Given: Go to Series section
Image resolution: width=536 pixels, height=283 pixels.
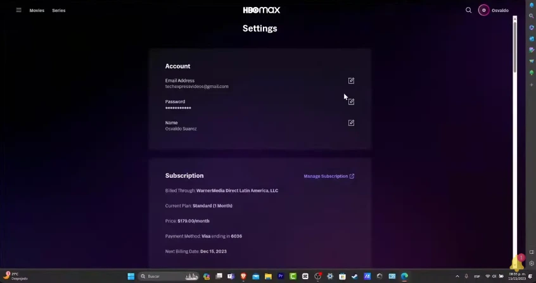Looking at the screenshot, I should coord(59,11).
